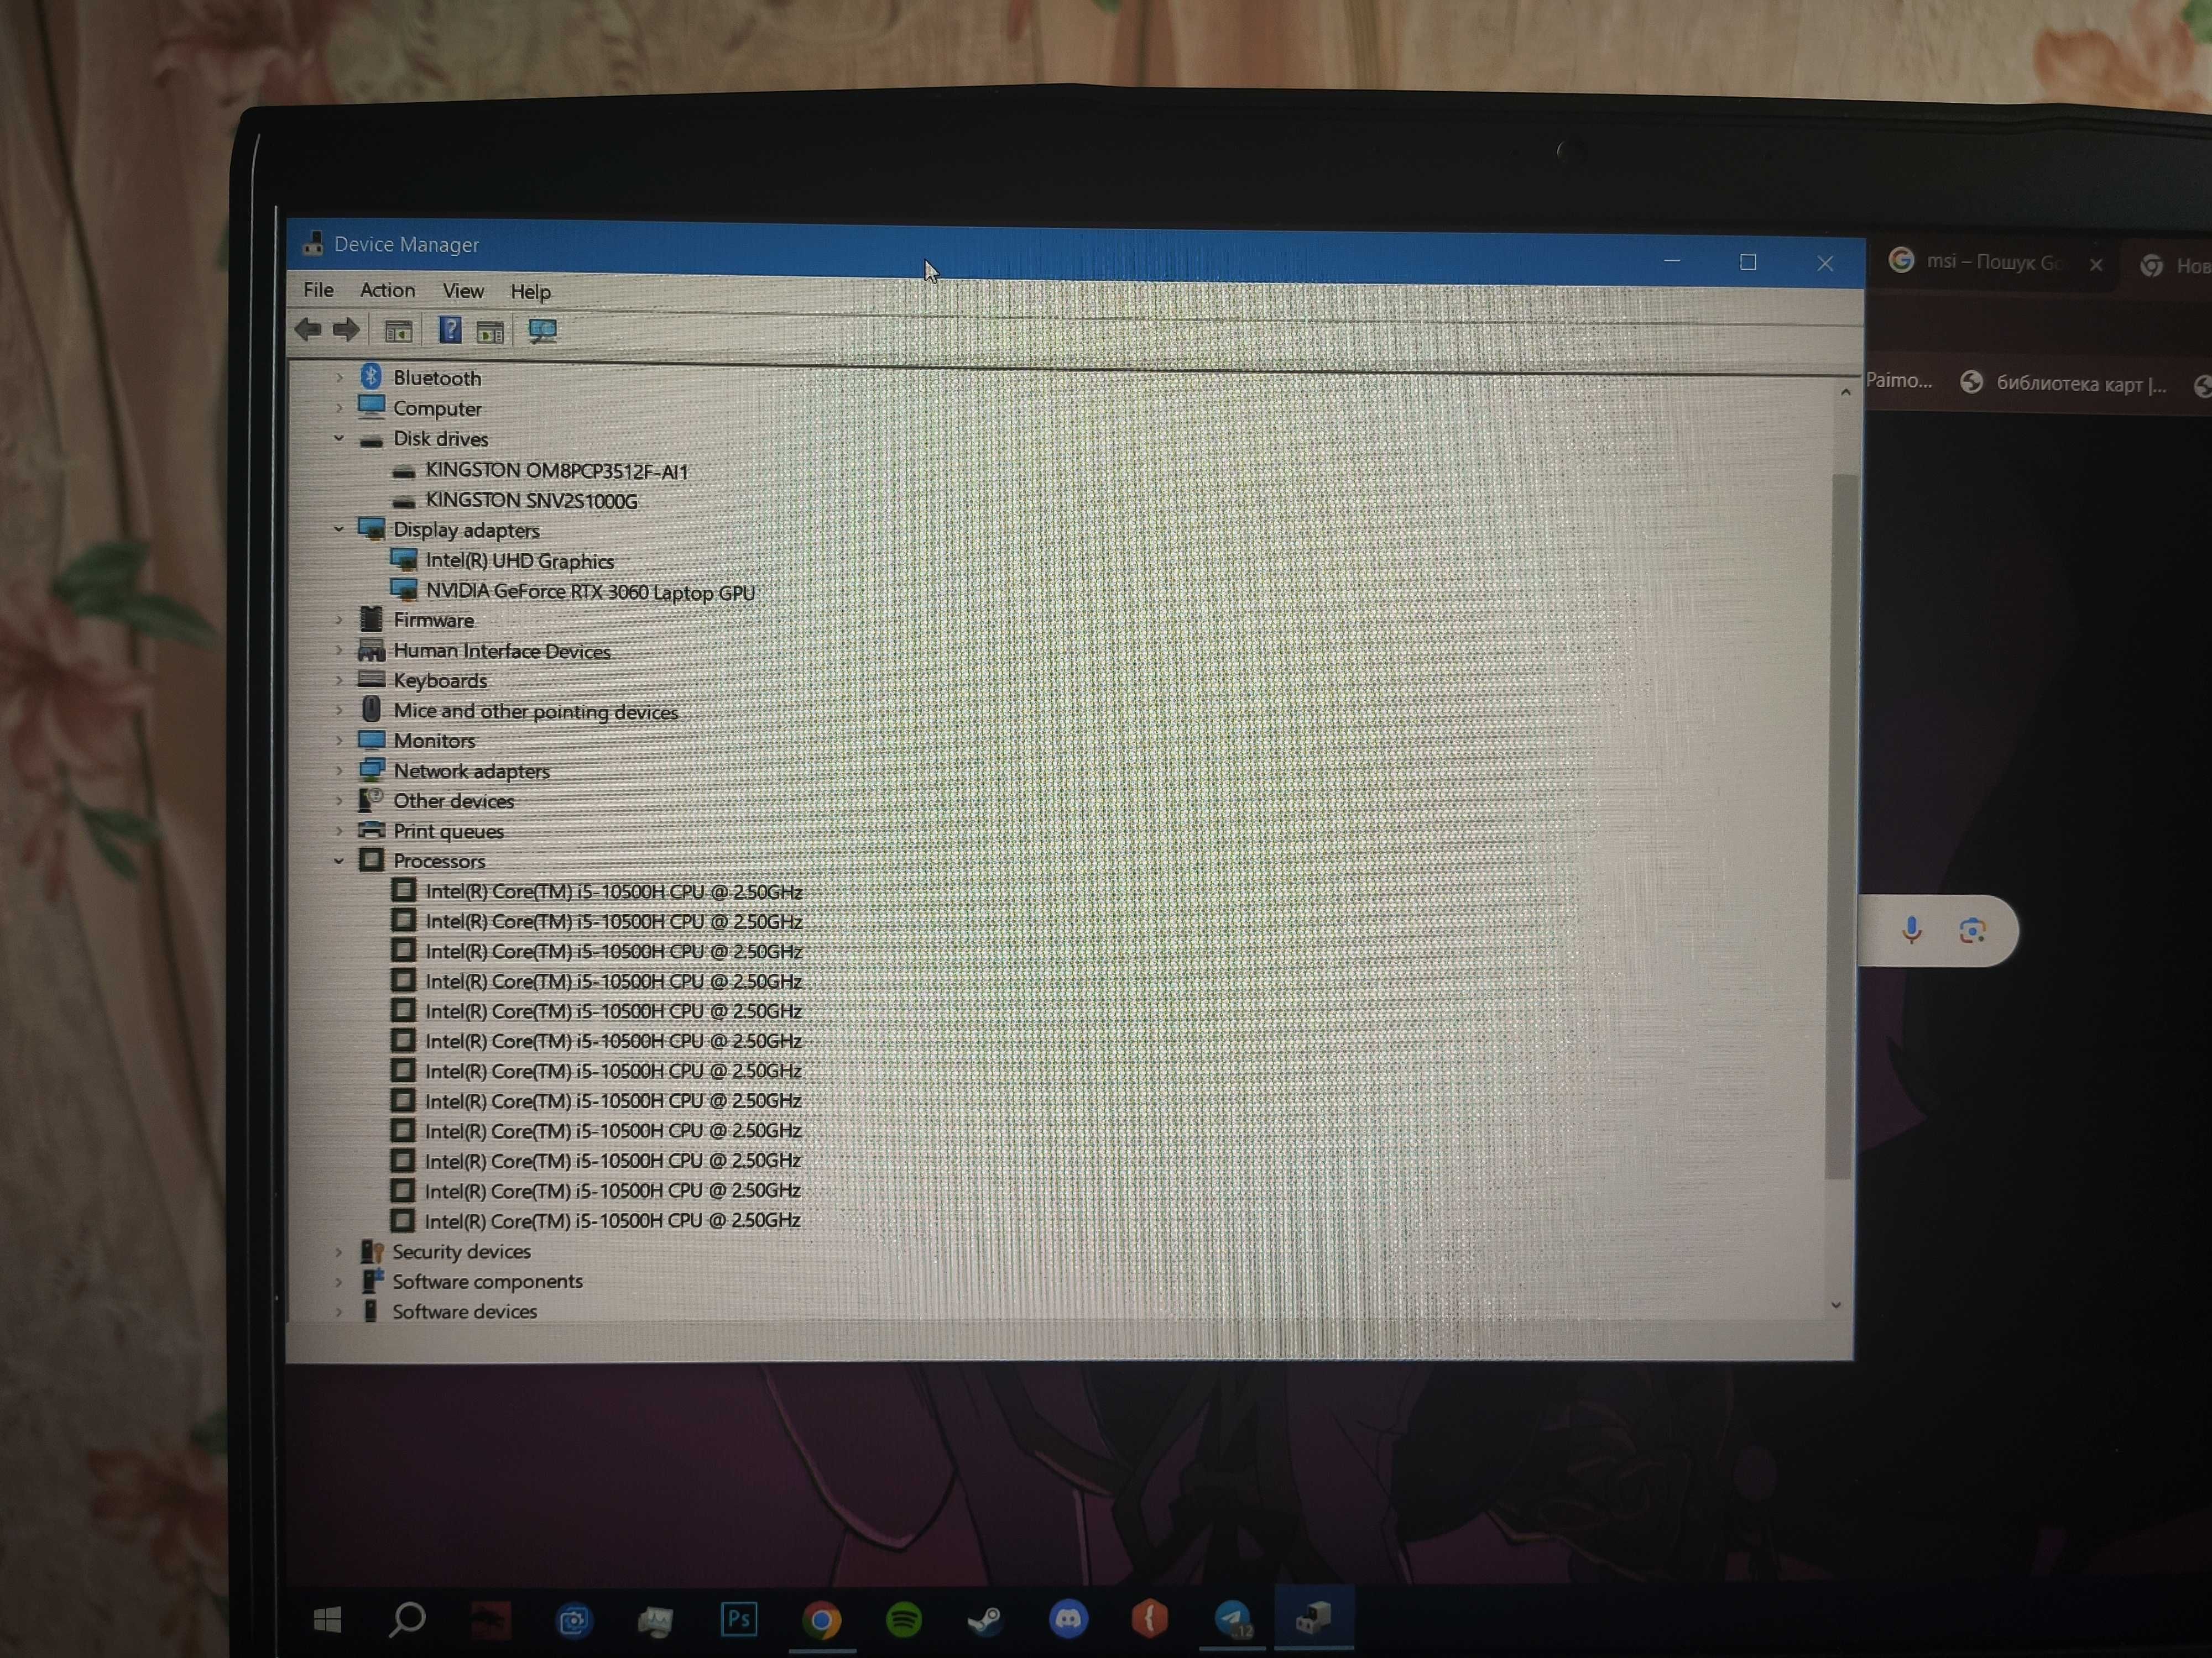Click the Bluetooth category icon
Screen dimensions: 2212x1658
371,376
